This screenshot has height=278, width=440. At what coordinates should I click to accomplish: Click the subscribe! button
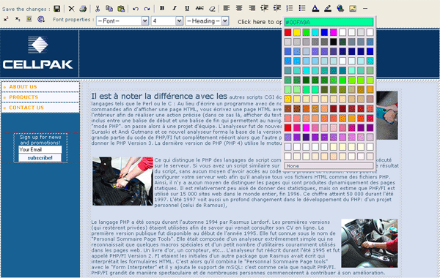pyautogui.click(x=40, y=157)
